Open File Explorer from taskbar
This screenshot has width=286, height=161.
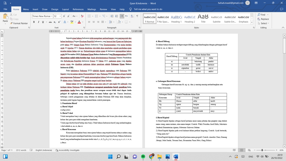click(160, 157)
